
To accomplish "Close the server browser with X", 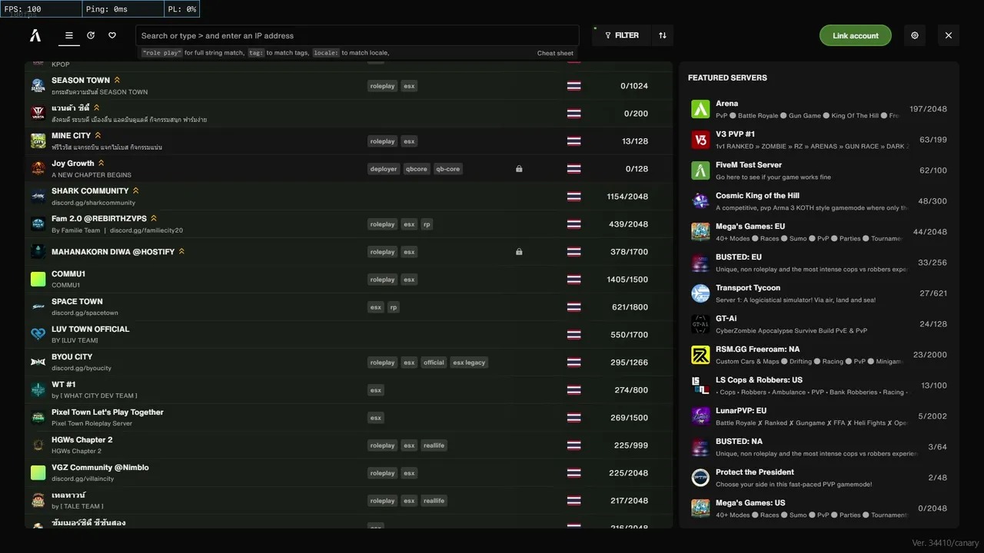I will (x=949, y=35).
